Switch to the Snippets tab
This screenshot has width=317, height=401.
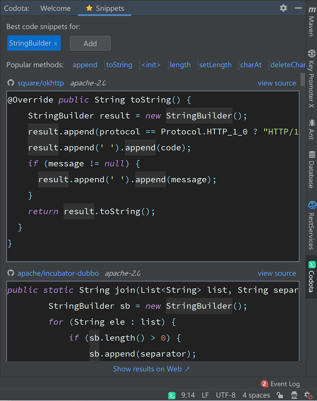[x=105, y=8]
